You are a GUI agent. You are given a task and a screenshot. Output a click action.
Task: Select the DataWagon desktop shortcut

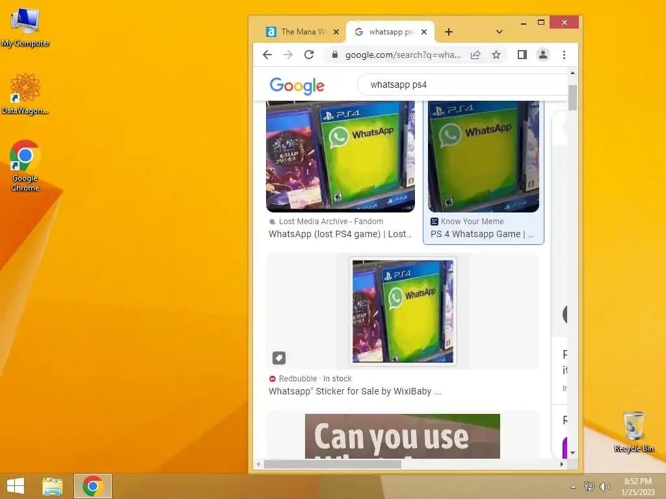(x=25, y=94)
